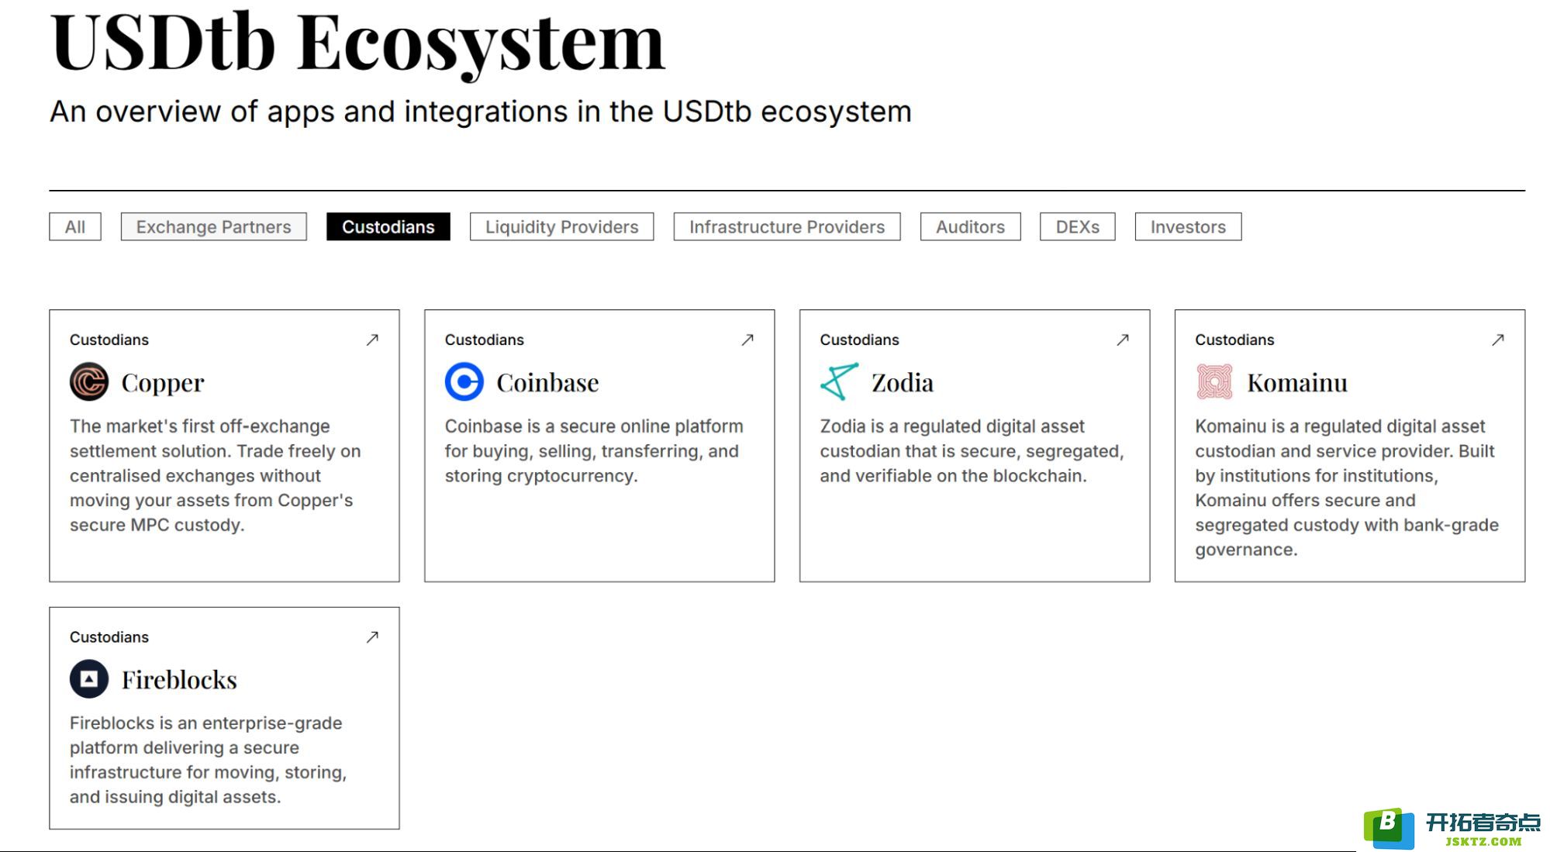Click Custodians label on Copper card

[x=109, y=340]
